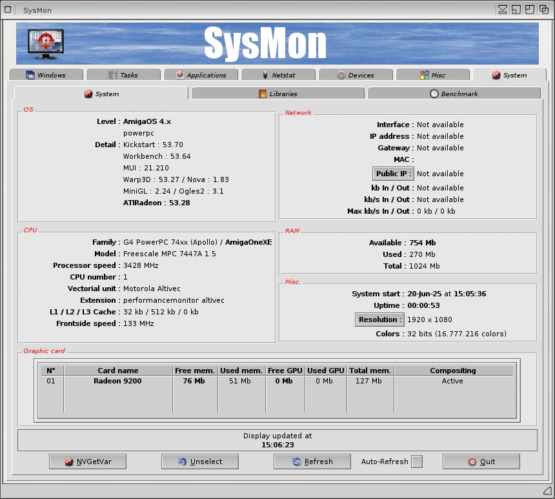This screenshot has width=555, height=499.
Task: Click the Netstat plug icon
Action: pyautogui.click(x=265, y=75)
